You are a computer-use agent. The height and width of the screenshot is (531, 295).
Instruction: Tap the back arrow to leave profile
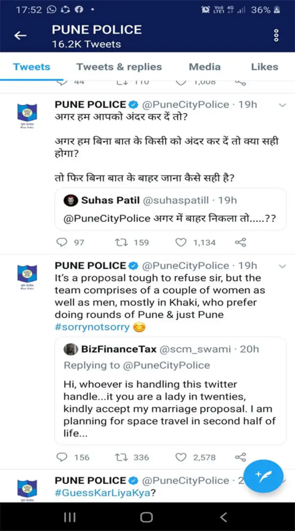pos(20,35)
